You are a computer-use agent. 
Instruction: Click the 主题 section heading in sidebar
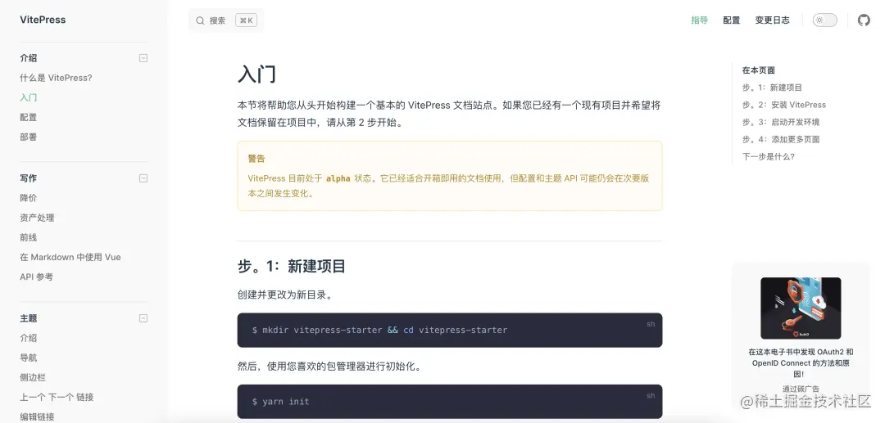28,318
